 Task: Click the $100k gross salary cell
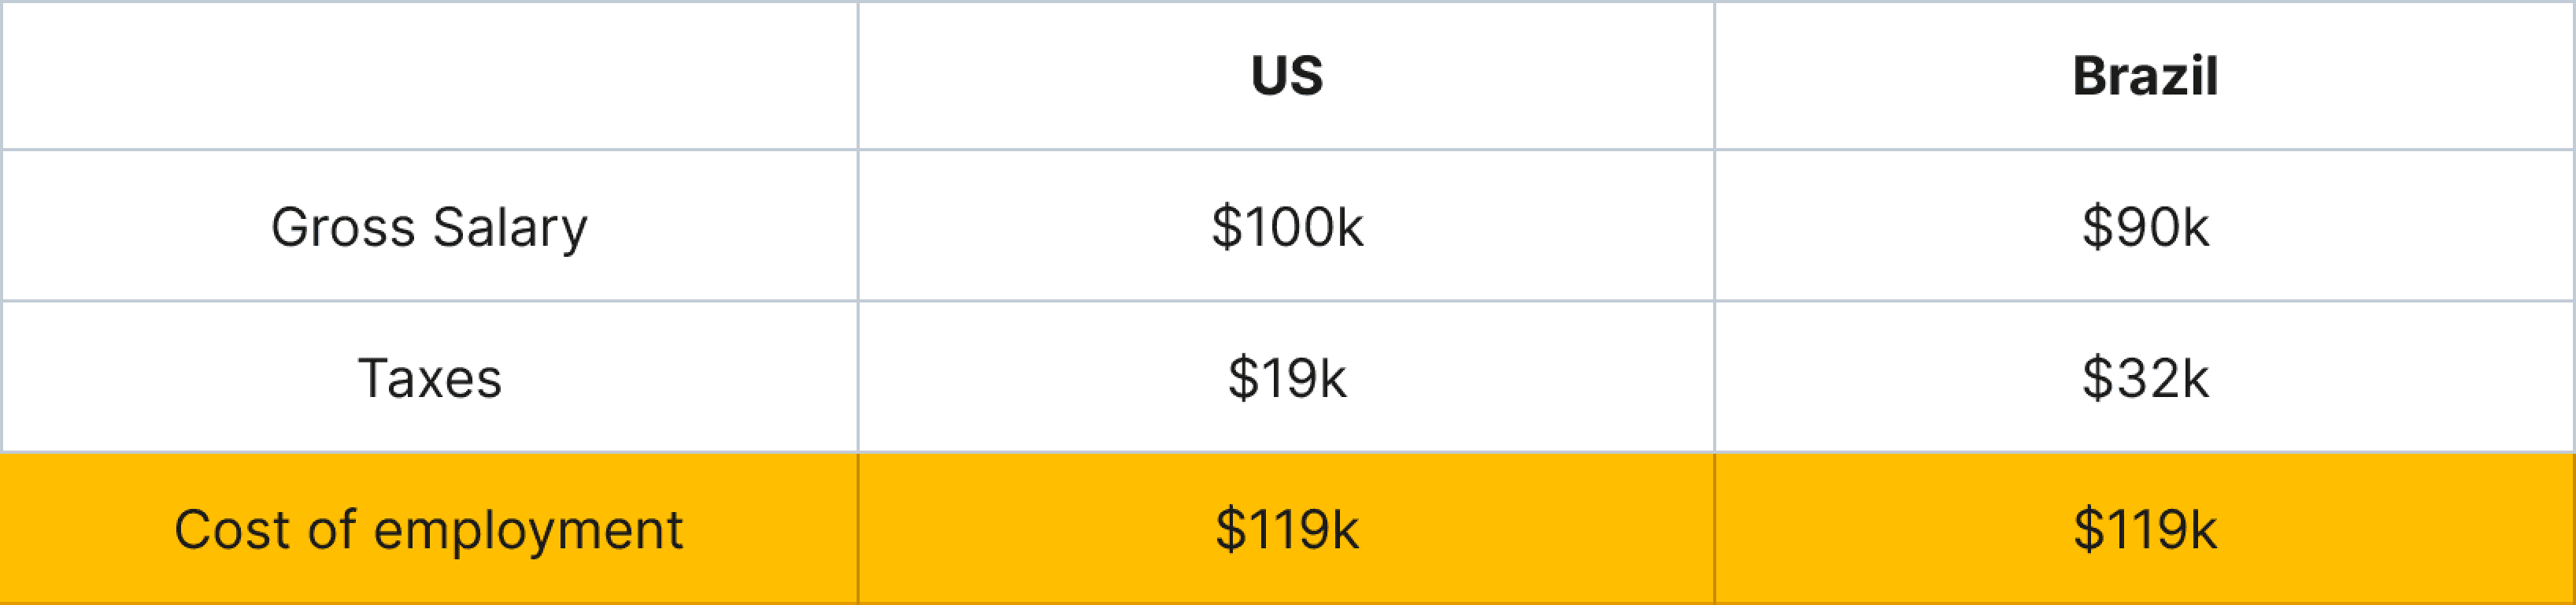[x=1286, y=227]
